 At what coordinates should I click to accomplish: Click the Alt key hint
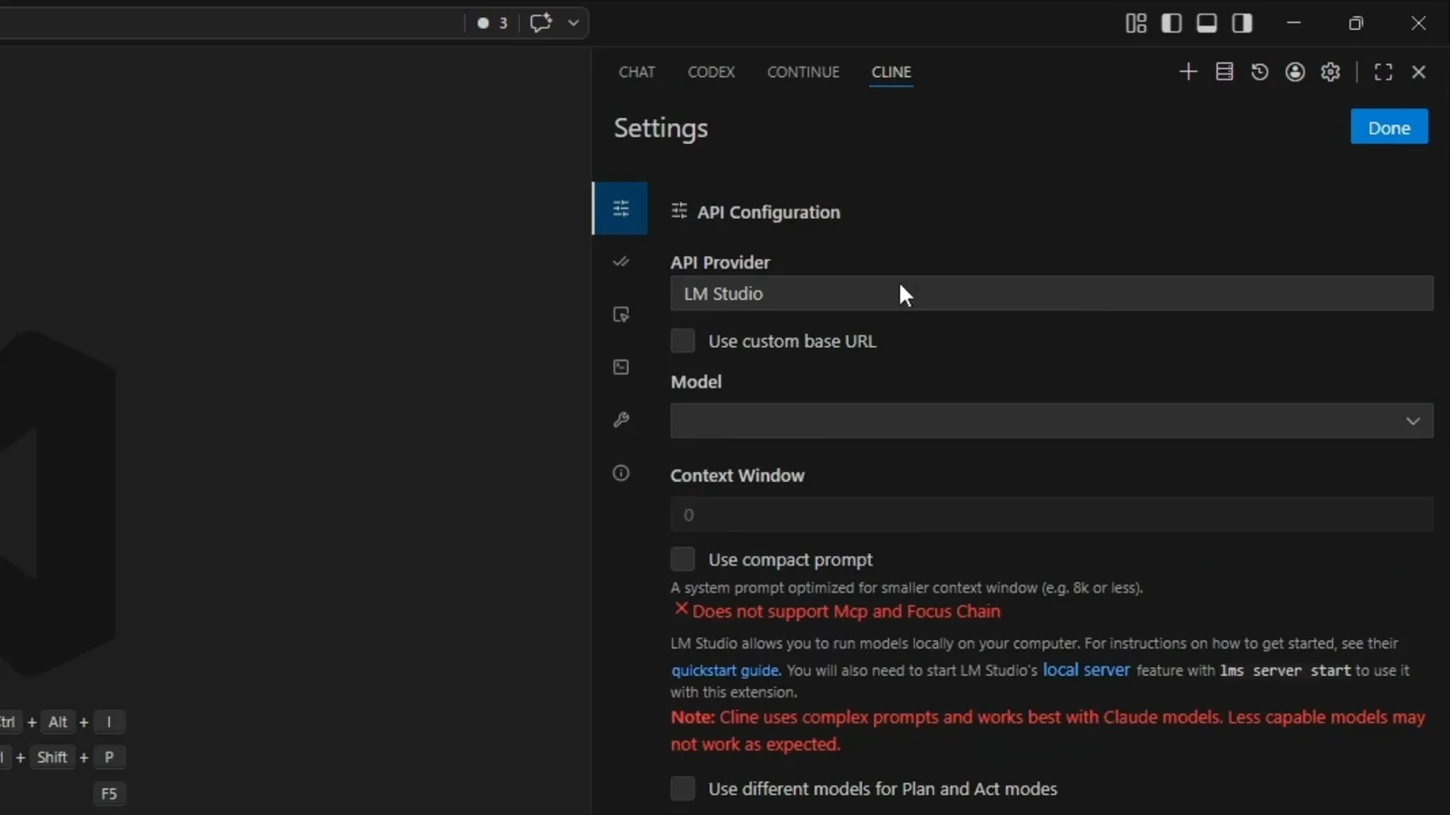click(x=58, y=722)
